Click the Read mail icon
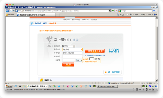Viewport: 163px width, 98px height. pos(128,15)
